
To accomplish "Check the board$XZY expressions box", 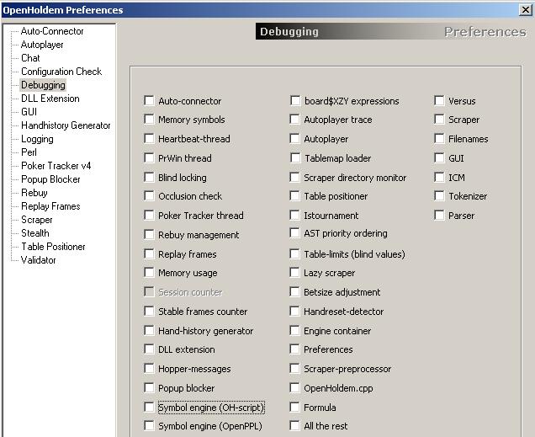I will (294, 101).
